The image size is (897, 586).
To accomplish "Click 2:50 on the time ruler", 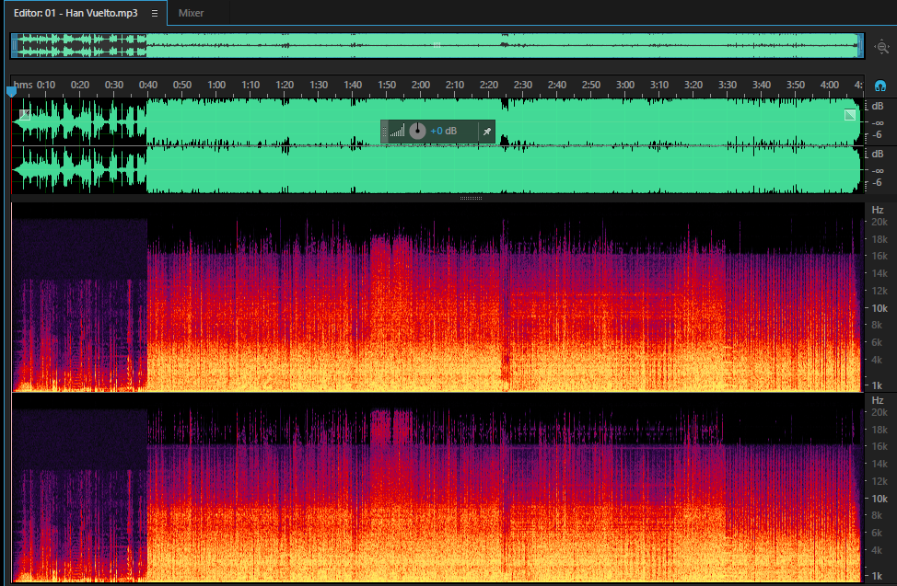I will [x=591, y=85].
